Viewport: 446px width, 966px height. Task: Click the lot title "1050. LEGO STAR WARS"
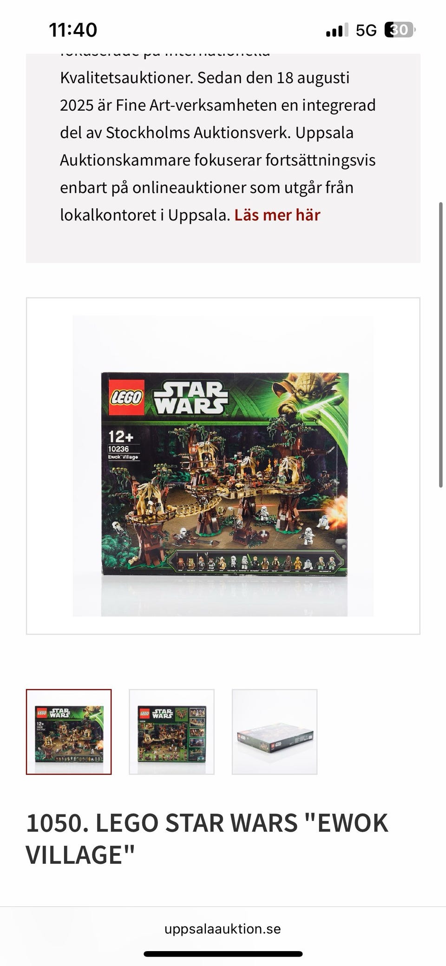pyautogui.click(x=162, y=822)
